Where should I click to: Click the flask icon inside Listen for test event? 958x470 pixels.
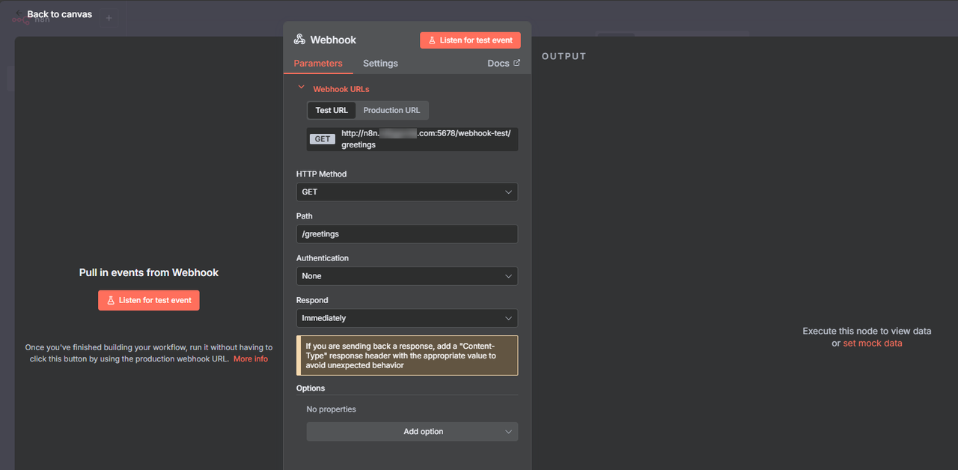tap(433, 40)
